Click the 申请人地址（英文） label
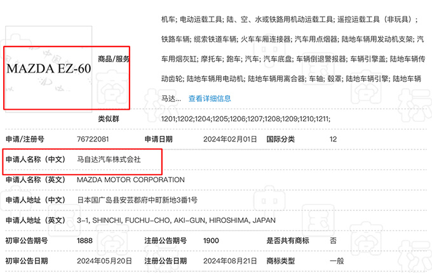432x273 pixels. coord(36,220)
